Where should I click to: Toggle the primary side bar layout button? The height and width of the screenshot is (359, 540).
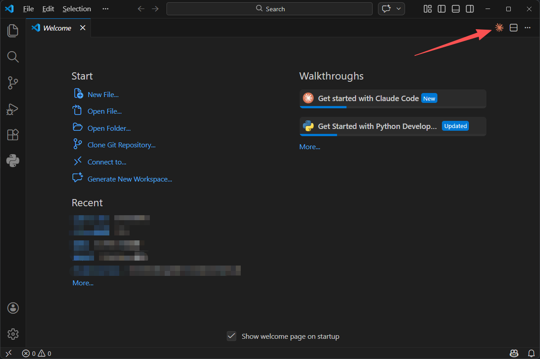click(x=441, y=9)
